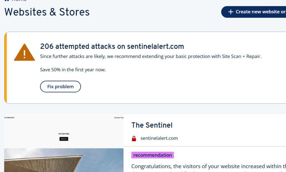Click the red padlock icon beside sentinelalert.com

(x=134, y=138)
